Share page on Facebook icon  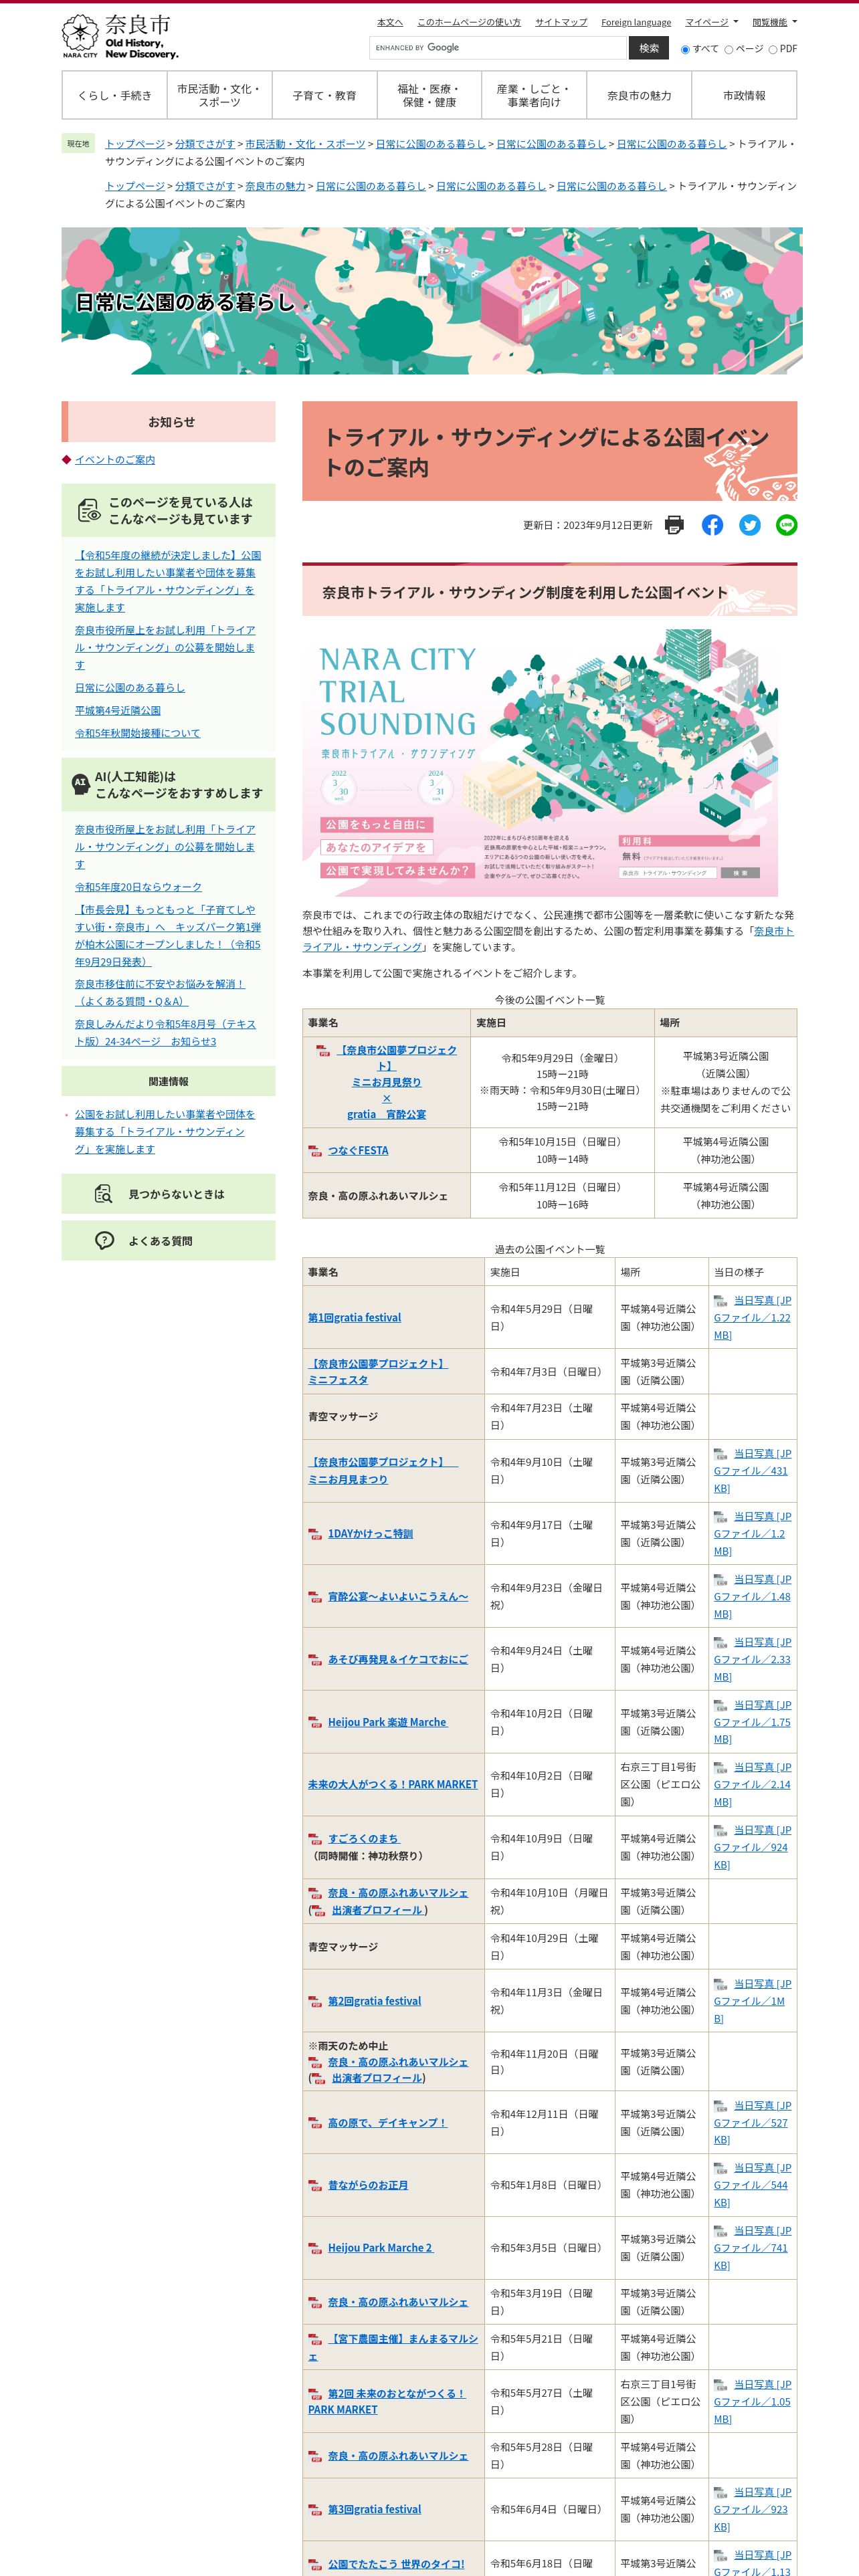point(712,525)
